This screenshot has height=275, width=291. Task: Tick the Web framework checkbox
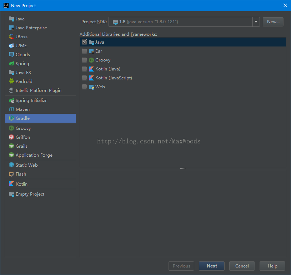[x=84, y=87]
